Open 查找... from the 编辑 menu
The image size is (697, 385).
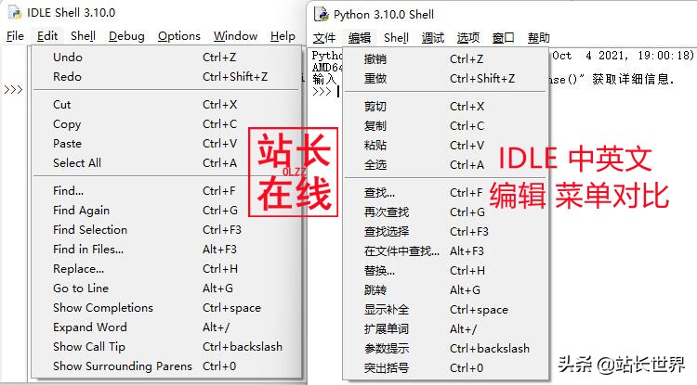[445, 193]
